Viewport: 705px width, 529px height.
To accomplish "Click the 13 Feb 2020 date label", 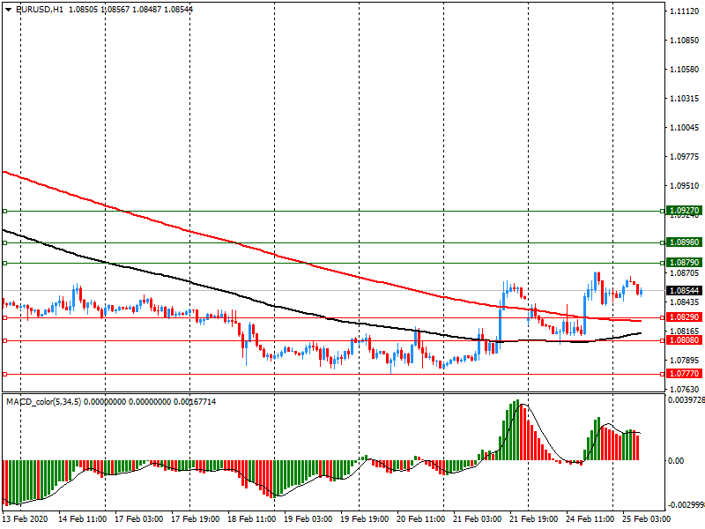I will tap(25, 519).
